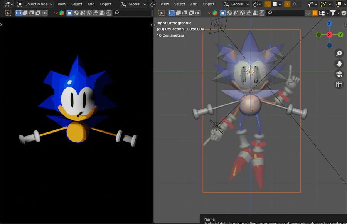The width and height of the screenshot is (347, 224).
Task: Click curved path icon in right toolbar
Action: [262, 13]
